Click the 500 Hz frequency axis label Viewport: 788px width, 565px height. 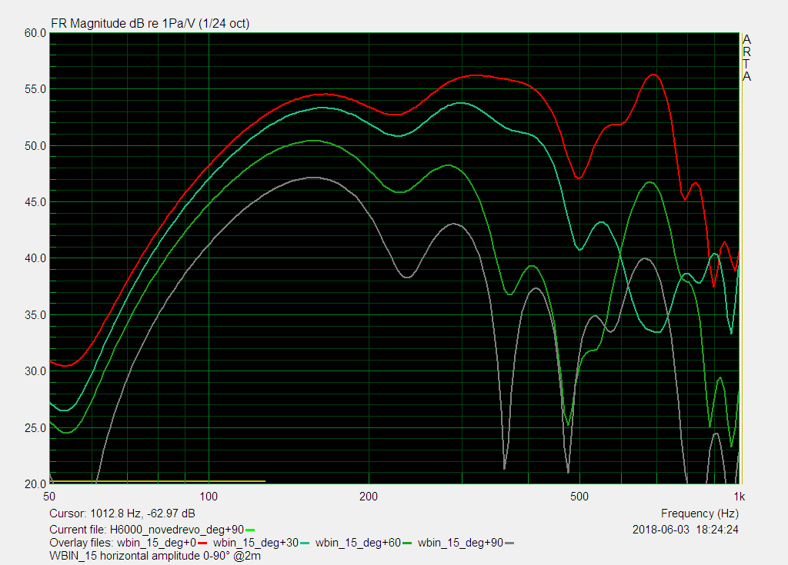(x=579, y=497)
